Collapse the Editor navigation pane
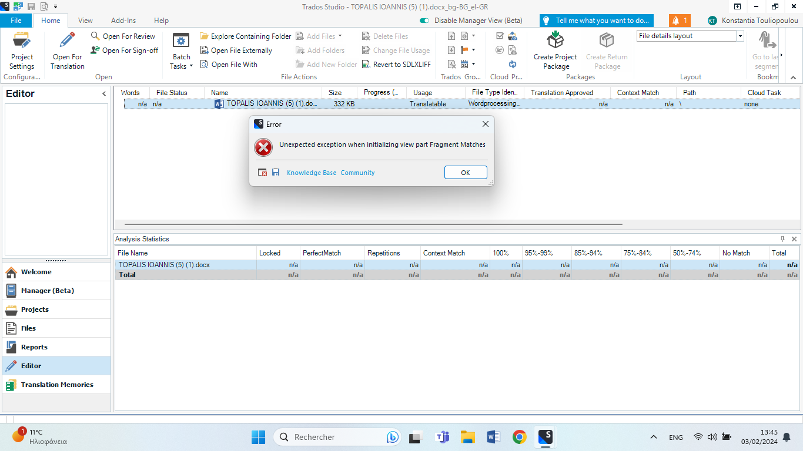This screenshot has width=803, height=451. [104, 94]
